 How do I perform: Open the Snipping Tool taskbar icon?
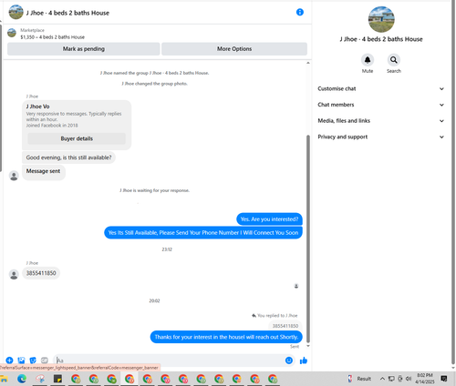click(x=40, y=379)
